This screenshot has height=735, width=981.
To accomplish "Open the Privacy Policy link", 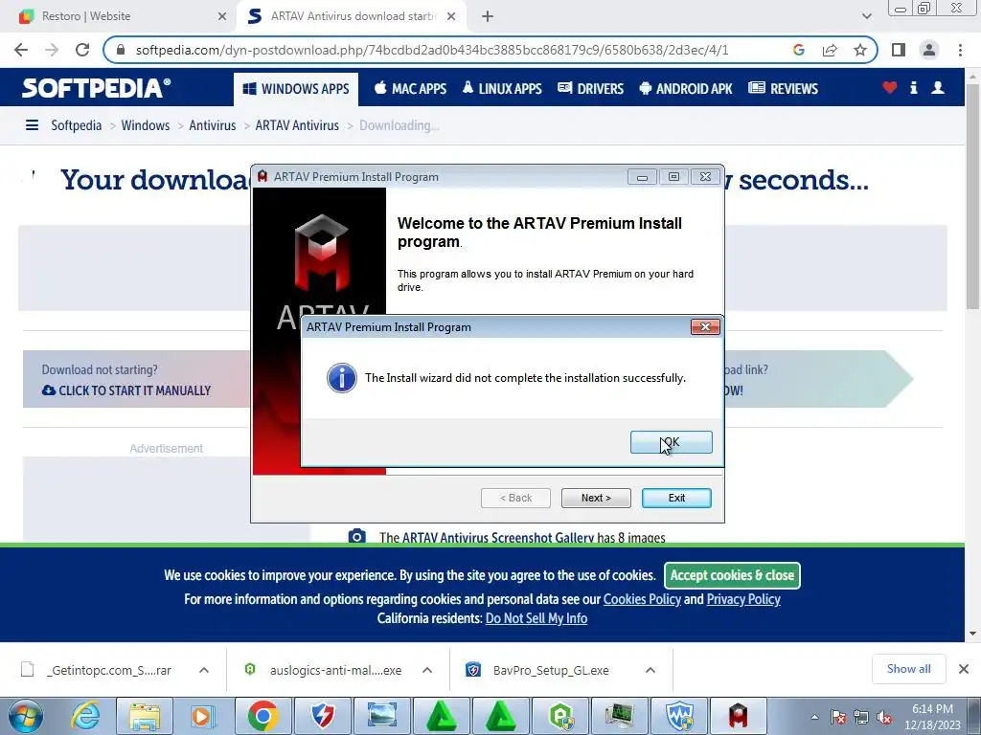I will (x=743, y=599).
